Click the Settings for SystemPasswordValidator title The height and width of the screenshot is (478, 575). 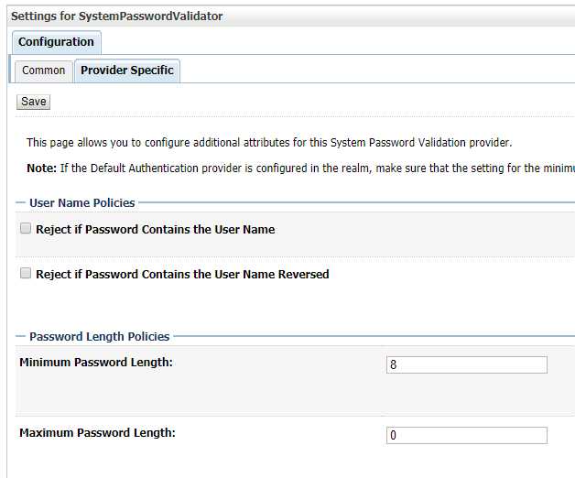coord(116,16)
